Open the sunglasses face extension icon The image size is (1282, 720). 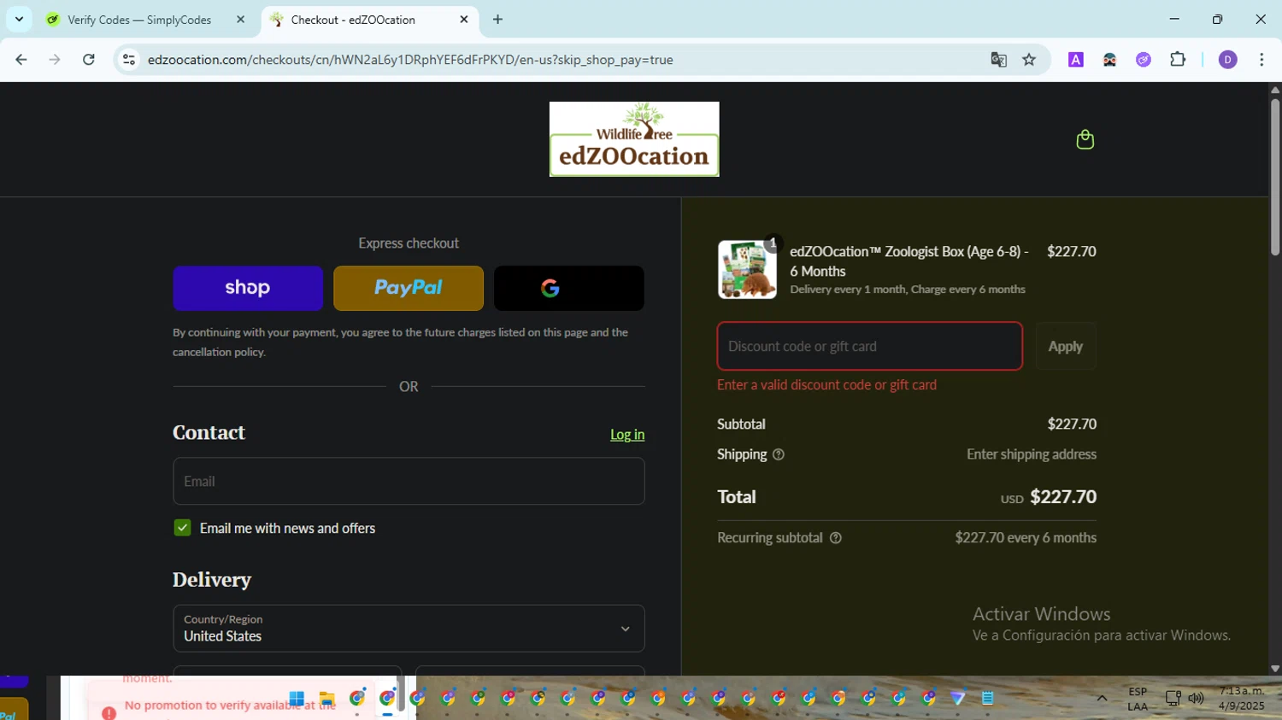pyautogui.click(x=1109, y=60)
